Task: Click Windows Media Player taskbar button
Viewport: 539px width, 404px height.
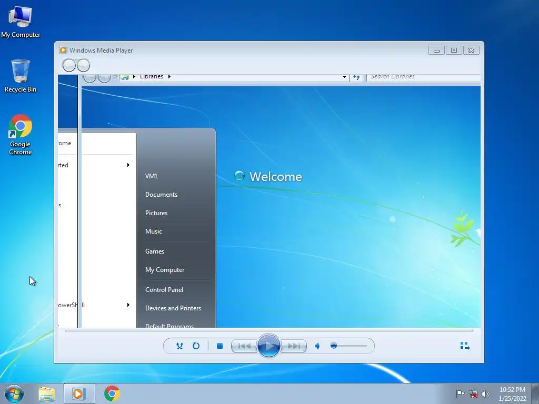Action: (x=79, y=393)
